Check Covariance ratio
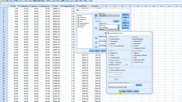Screen dimensions: 182x102 click(x=133, y=62)
